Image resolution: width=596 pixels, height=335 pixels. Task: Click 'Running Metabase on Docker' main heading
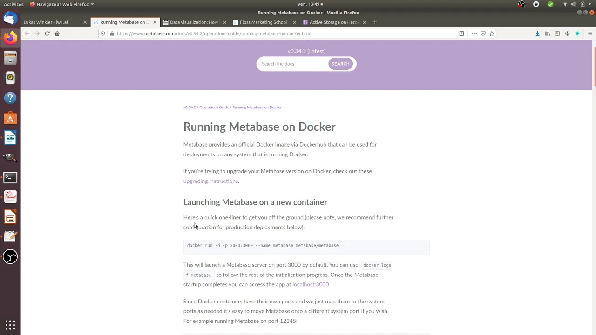259,127
